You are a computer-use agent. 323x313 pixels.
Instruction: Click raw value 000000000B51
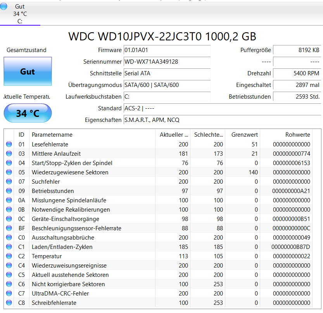click(291, 219)
